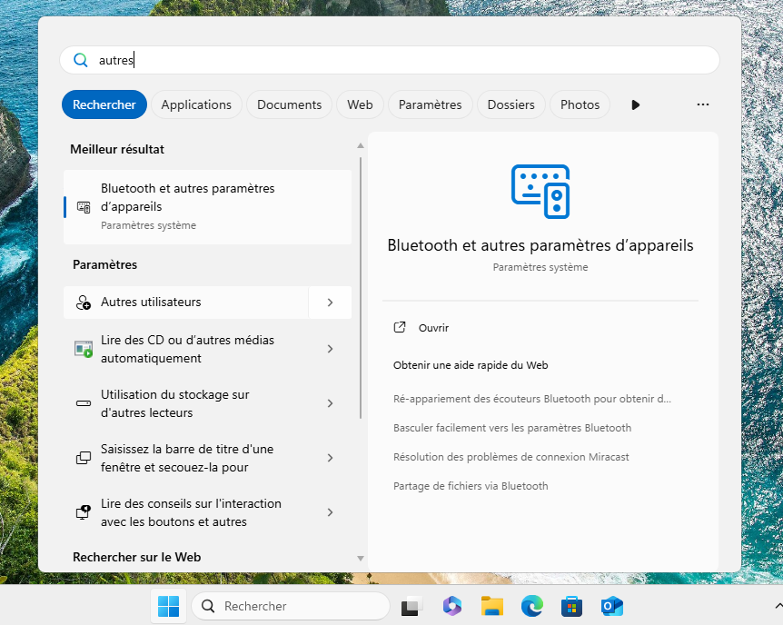
Task: Click preview title Bluetooth et autres paramètres d'appareils
Action: (540, 245)
